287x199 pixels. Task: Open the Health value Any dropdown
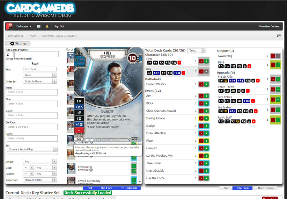pos(46,174)
